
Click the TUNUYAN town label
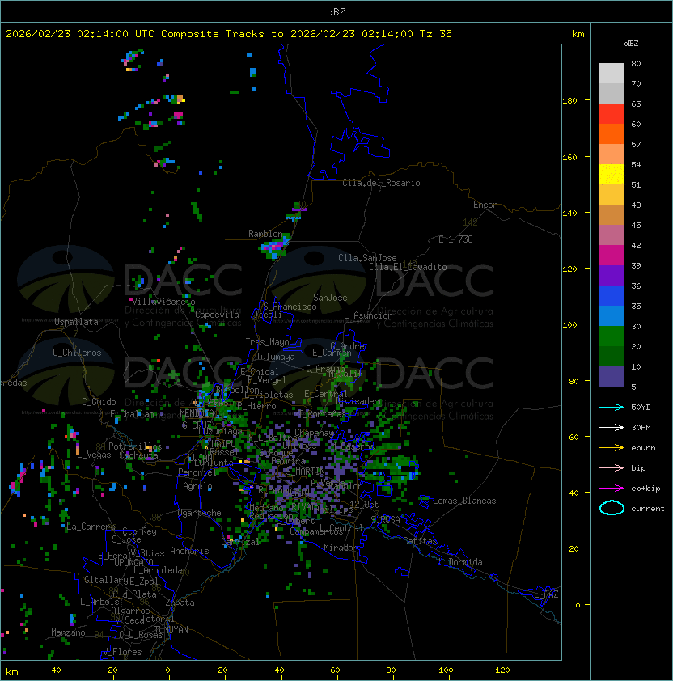pyautogui.click(x=171, y=630)
